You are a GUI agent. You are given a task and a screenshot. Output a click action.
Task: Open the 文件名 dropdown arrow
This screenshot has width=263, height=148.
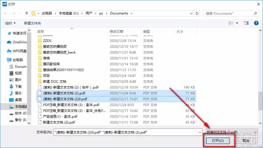[x=200, y=132]
